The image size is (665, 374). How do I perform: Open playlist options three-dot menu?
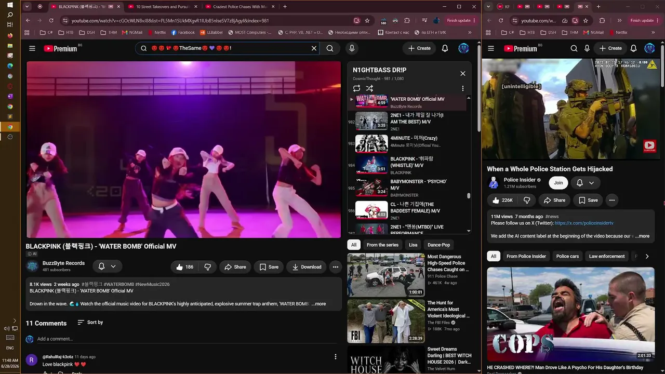[463, 88]
